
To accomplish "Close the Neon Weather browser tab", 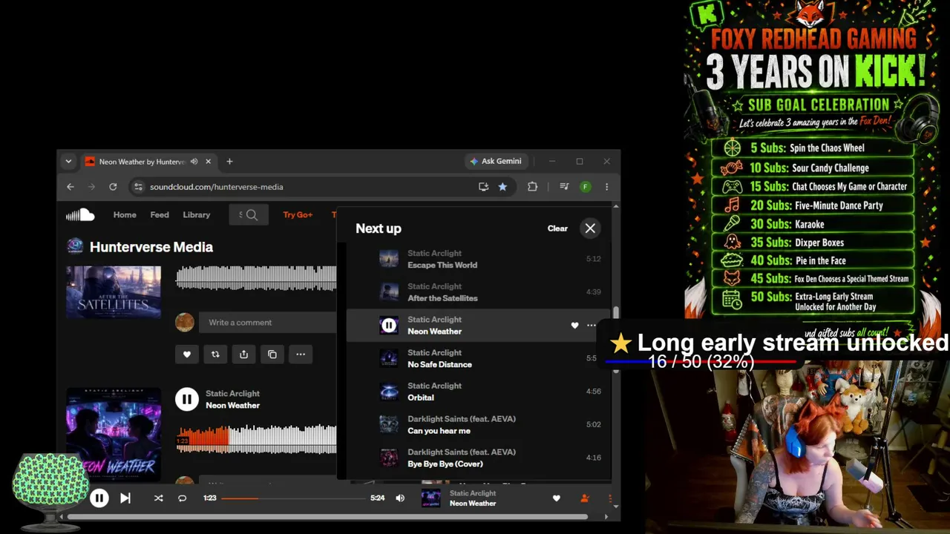I will click(x=209, y=162).
